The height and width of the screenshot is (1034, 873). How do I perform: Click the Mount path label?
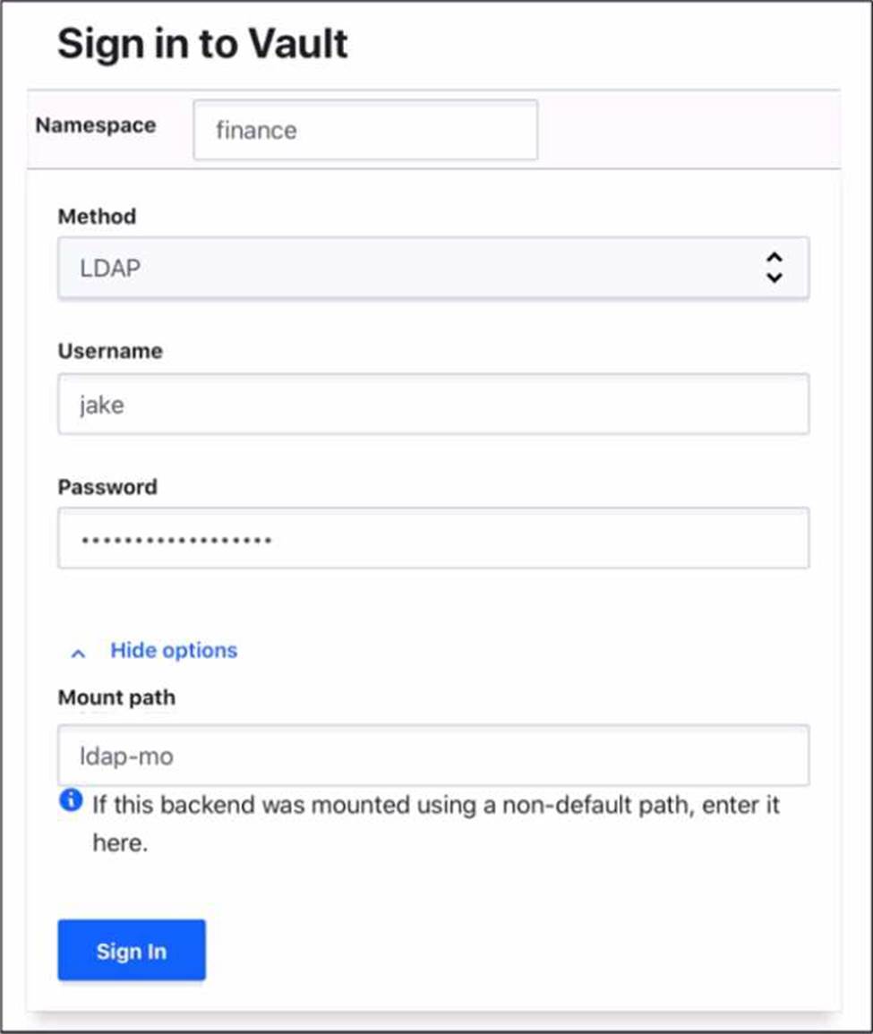(x=116, y=697)
